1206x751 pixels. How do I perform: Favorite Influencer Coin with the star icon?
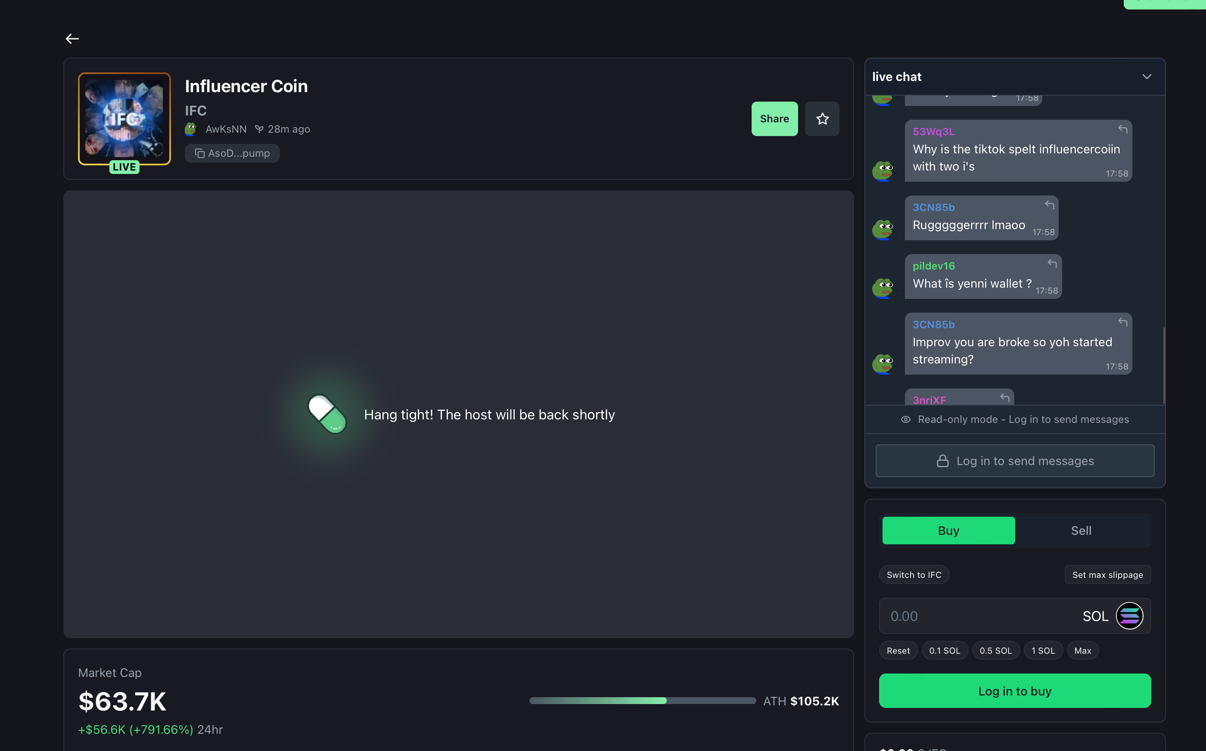click(822, 119)
